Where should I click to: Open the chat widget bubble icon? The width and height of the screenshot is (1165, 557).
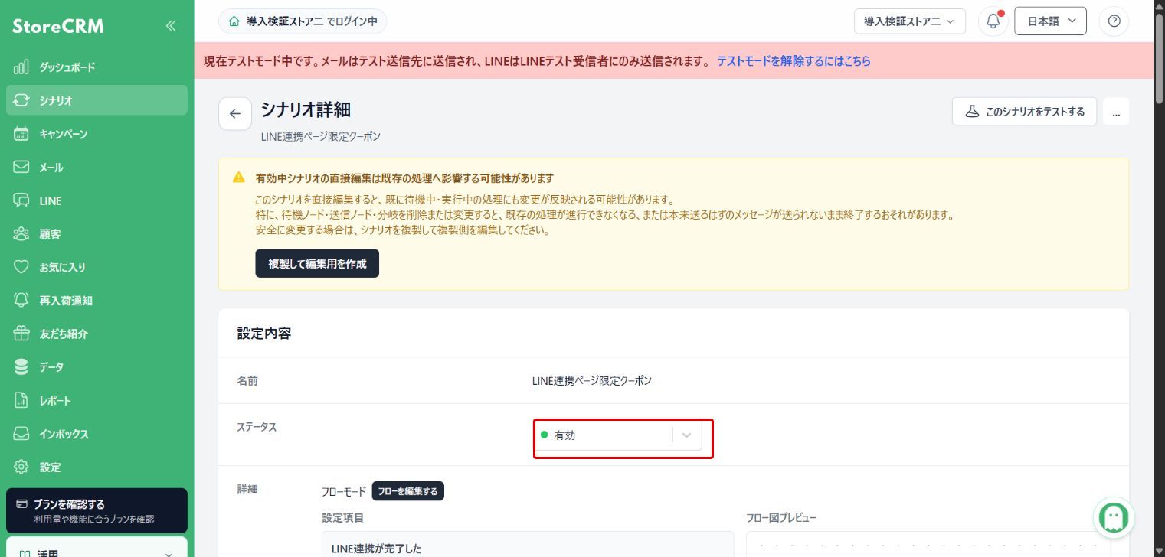click(1114, 518)
